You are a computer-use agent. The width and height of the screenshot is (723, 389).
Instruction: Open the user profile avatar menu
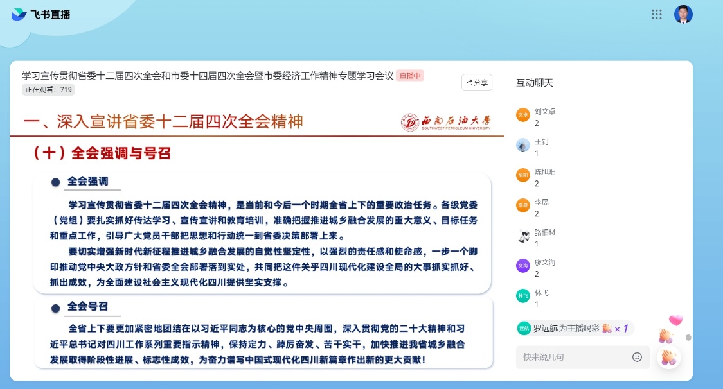pos(683,14)
